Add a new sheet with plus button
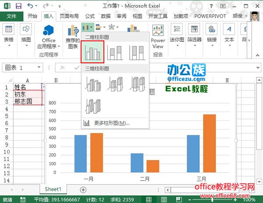Image resolution: width=263 pixels, height=203 pixels. click(x=83, y=190)
